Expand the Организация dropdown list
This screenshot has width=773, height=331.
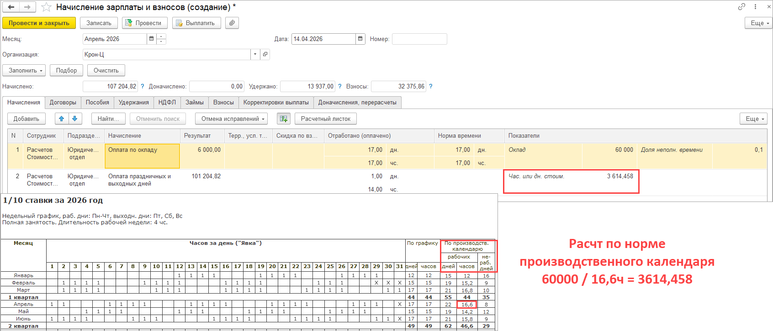click(255, 54)
